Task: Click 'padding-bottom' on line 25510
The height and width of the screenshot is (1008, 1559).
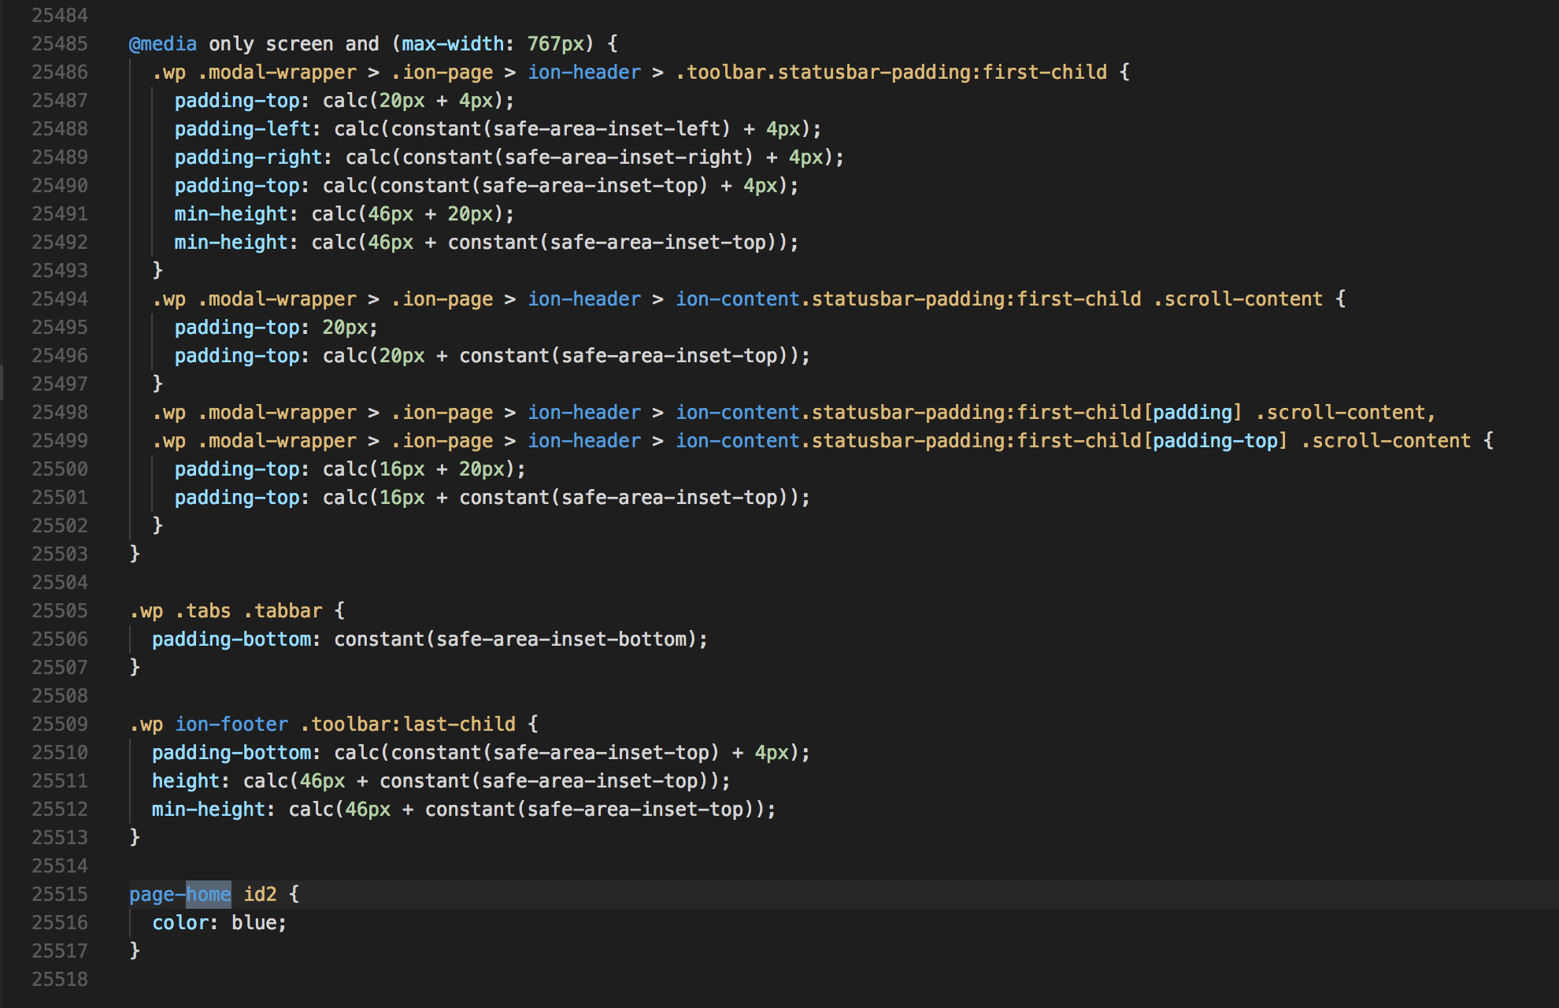Action: tap(231, 753)
